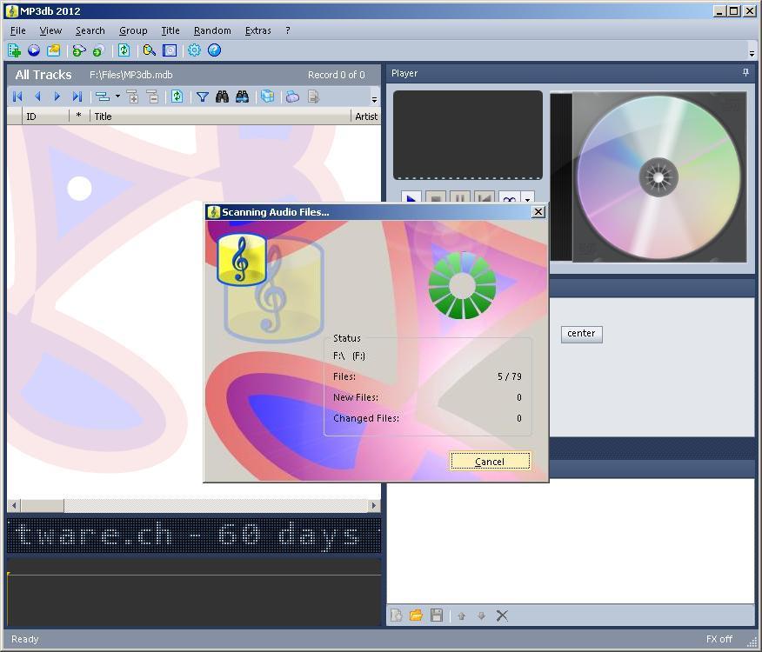Screen dimensions: 762x652
Task: Open settings gear icon in main toolbar
Action: (194, 50)
